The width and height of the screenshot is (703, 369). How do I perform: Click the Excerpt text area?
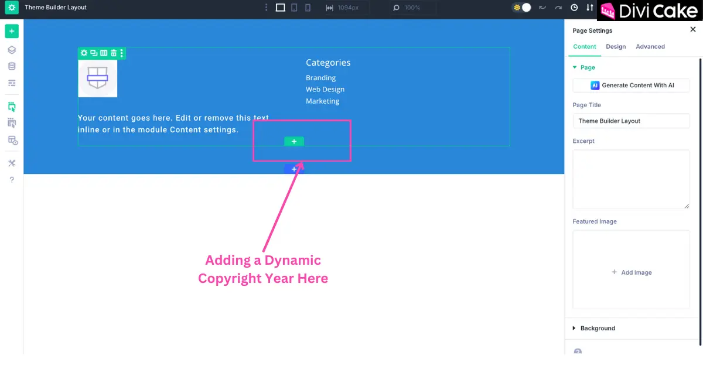[x=631, y=179]
